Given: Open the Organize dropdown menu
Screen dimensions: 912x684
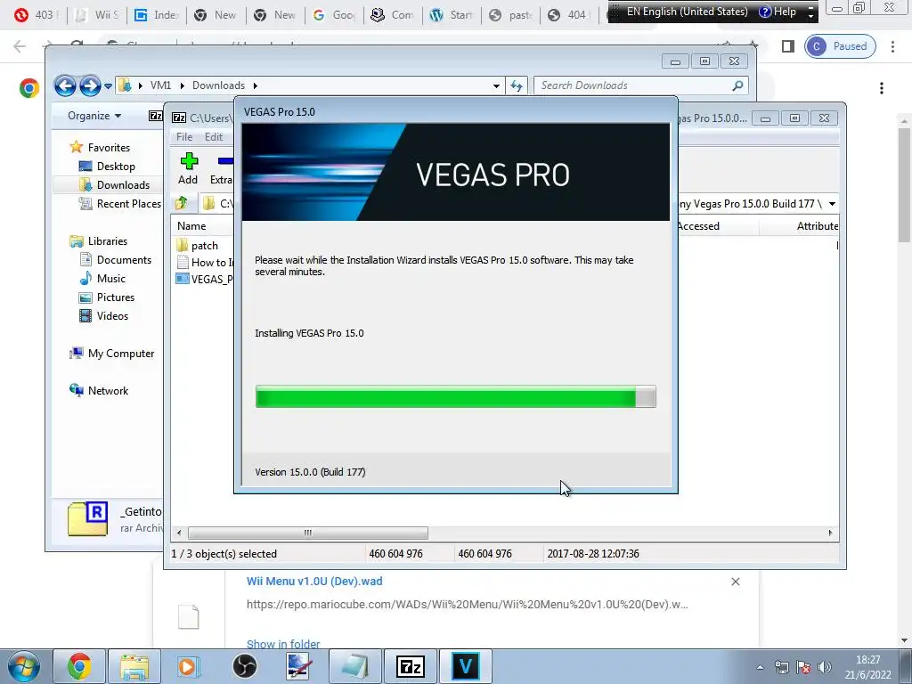Looking at the screenshot, I should click(94, 116).
